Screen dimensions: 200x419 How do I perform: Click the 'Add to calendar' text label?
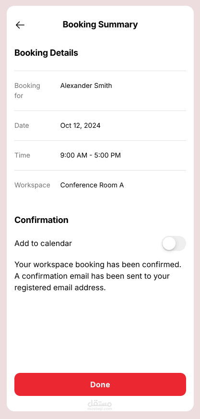click(43, 244)
